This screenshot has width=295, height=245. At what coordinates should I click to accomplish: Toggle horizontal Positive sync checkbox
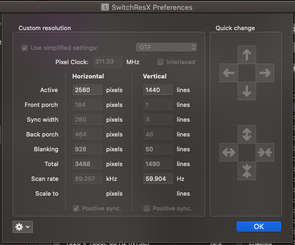(x=76, y=208)
